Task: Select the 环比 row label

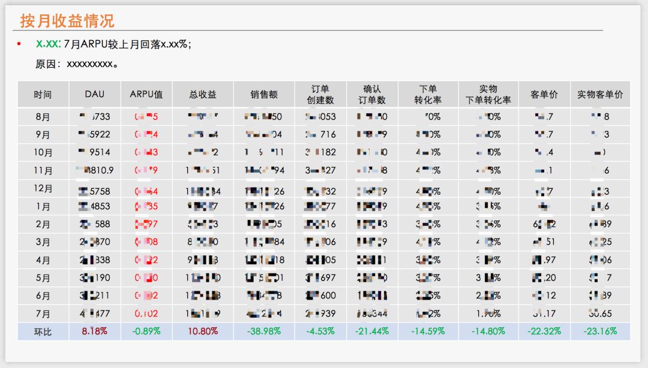Action: coord(43,331)
